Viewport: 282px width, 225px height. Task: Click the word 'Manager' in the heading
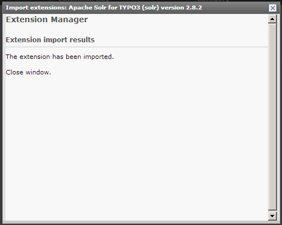click(69, 19)
